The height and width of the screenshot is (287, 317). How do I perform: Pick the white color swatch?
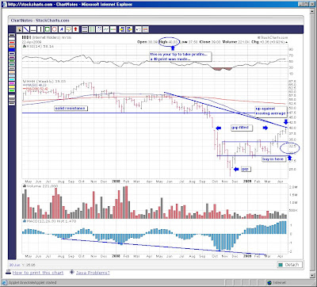(12, 39)
